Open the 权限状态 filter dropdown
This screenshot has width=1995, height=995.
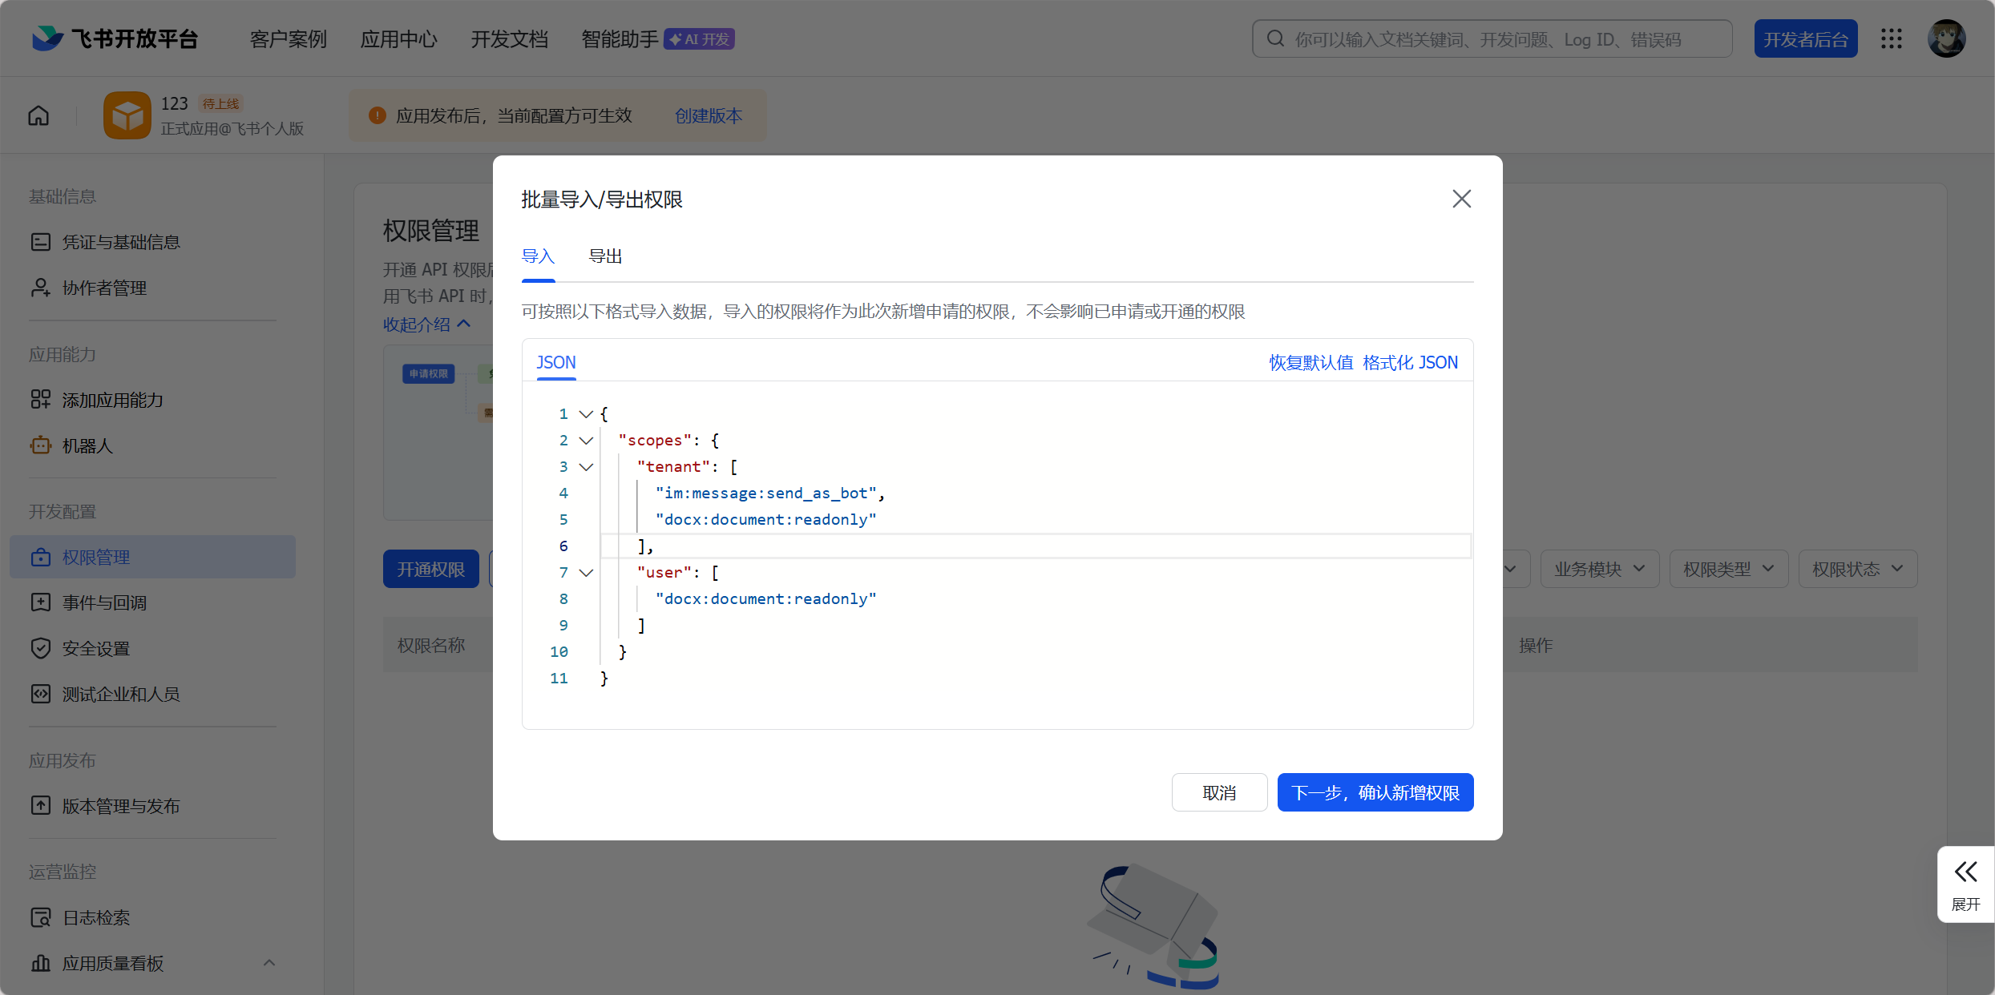[1857, 569]
